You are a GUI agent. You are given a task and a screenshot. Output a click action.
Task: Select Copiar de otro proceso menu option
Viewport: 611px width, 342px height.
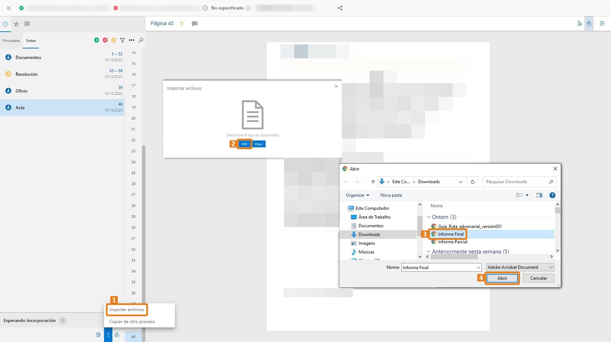[132, 322]
